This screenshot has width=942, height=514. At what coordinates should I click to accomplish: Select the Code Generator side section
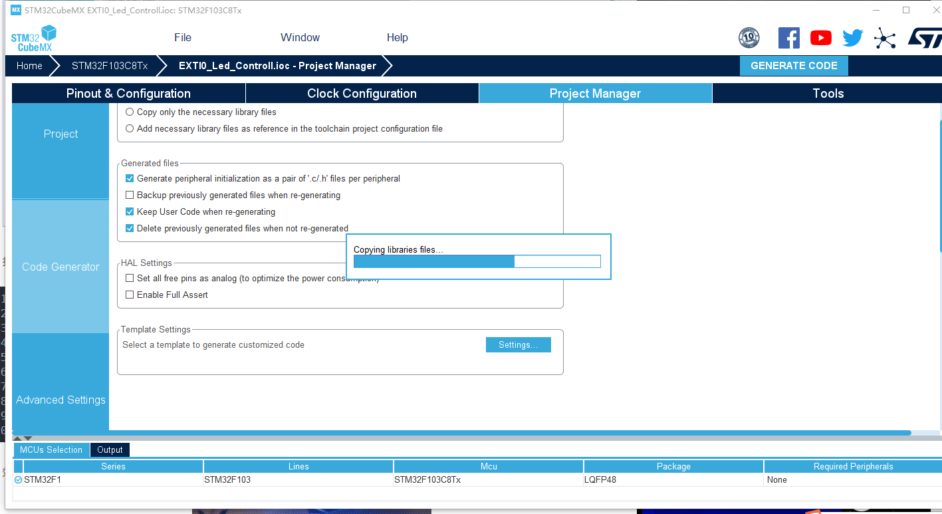point(60,267)
